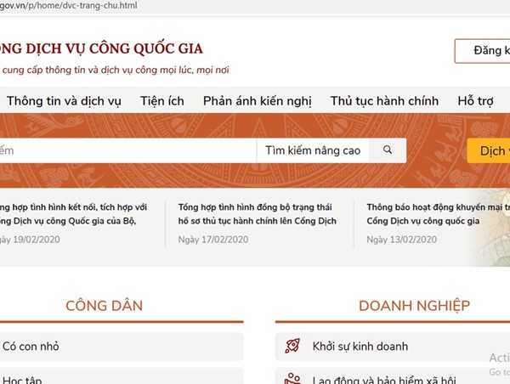
Task: Click Tìm kiếm nâng cao
Action: click(x=313, y=150)
